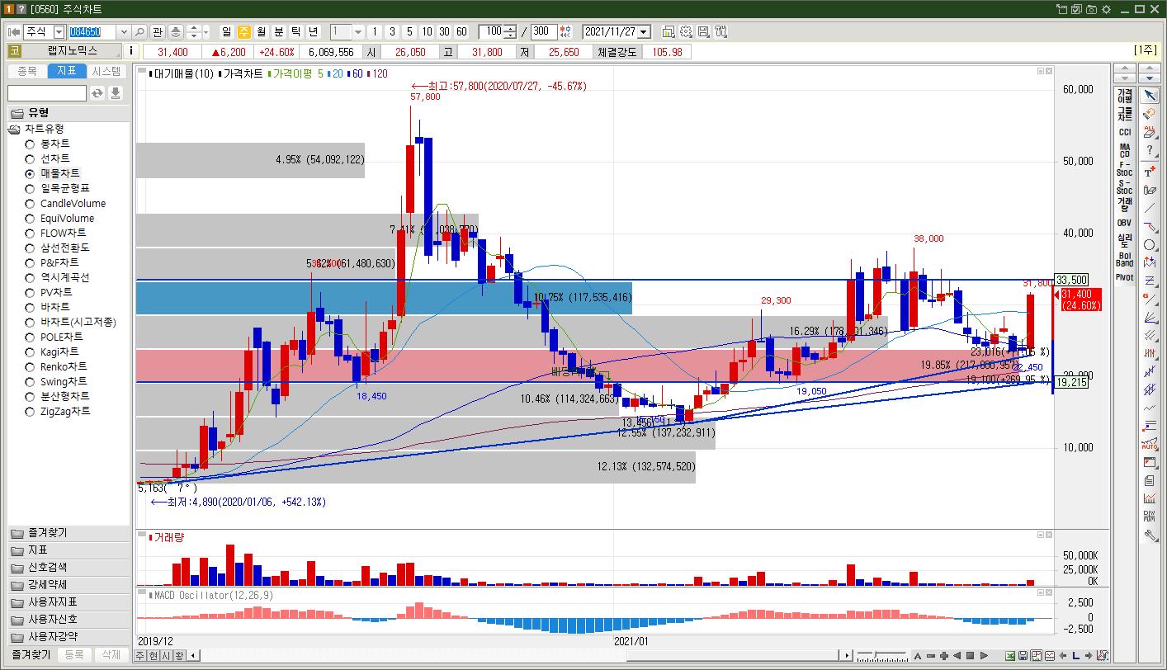Switch to the 종목 tab
Viewport: 1167px width, 670px height.
pyautogui.click(x=27, y=72)
